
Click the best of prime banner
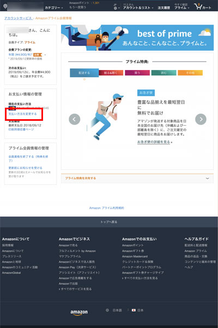(137, 38)
